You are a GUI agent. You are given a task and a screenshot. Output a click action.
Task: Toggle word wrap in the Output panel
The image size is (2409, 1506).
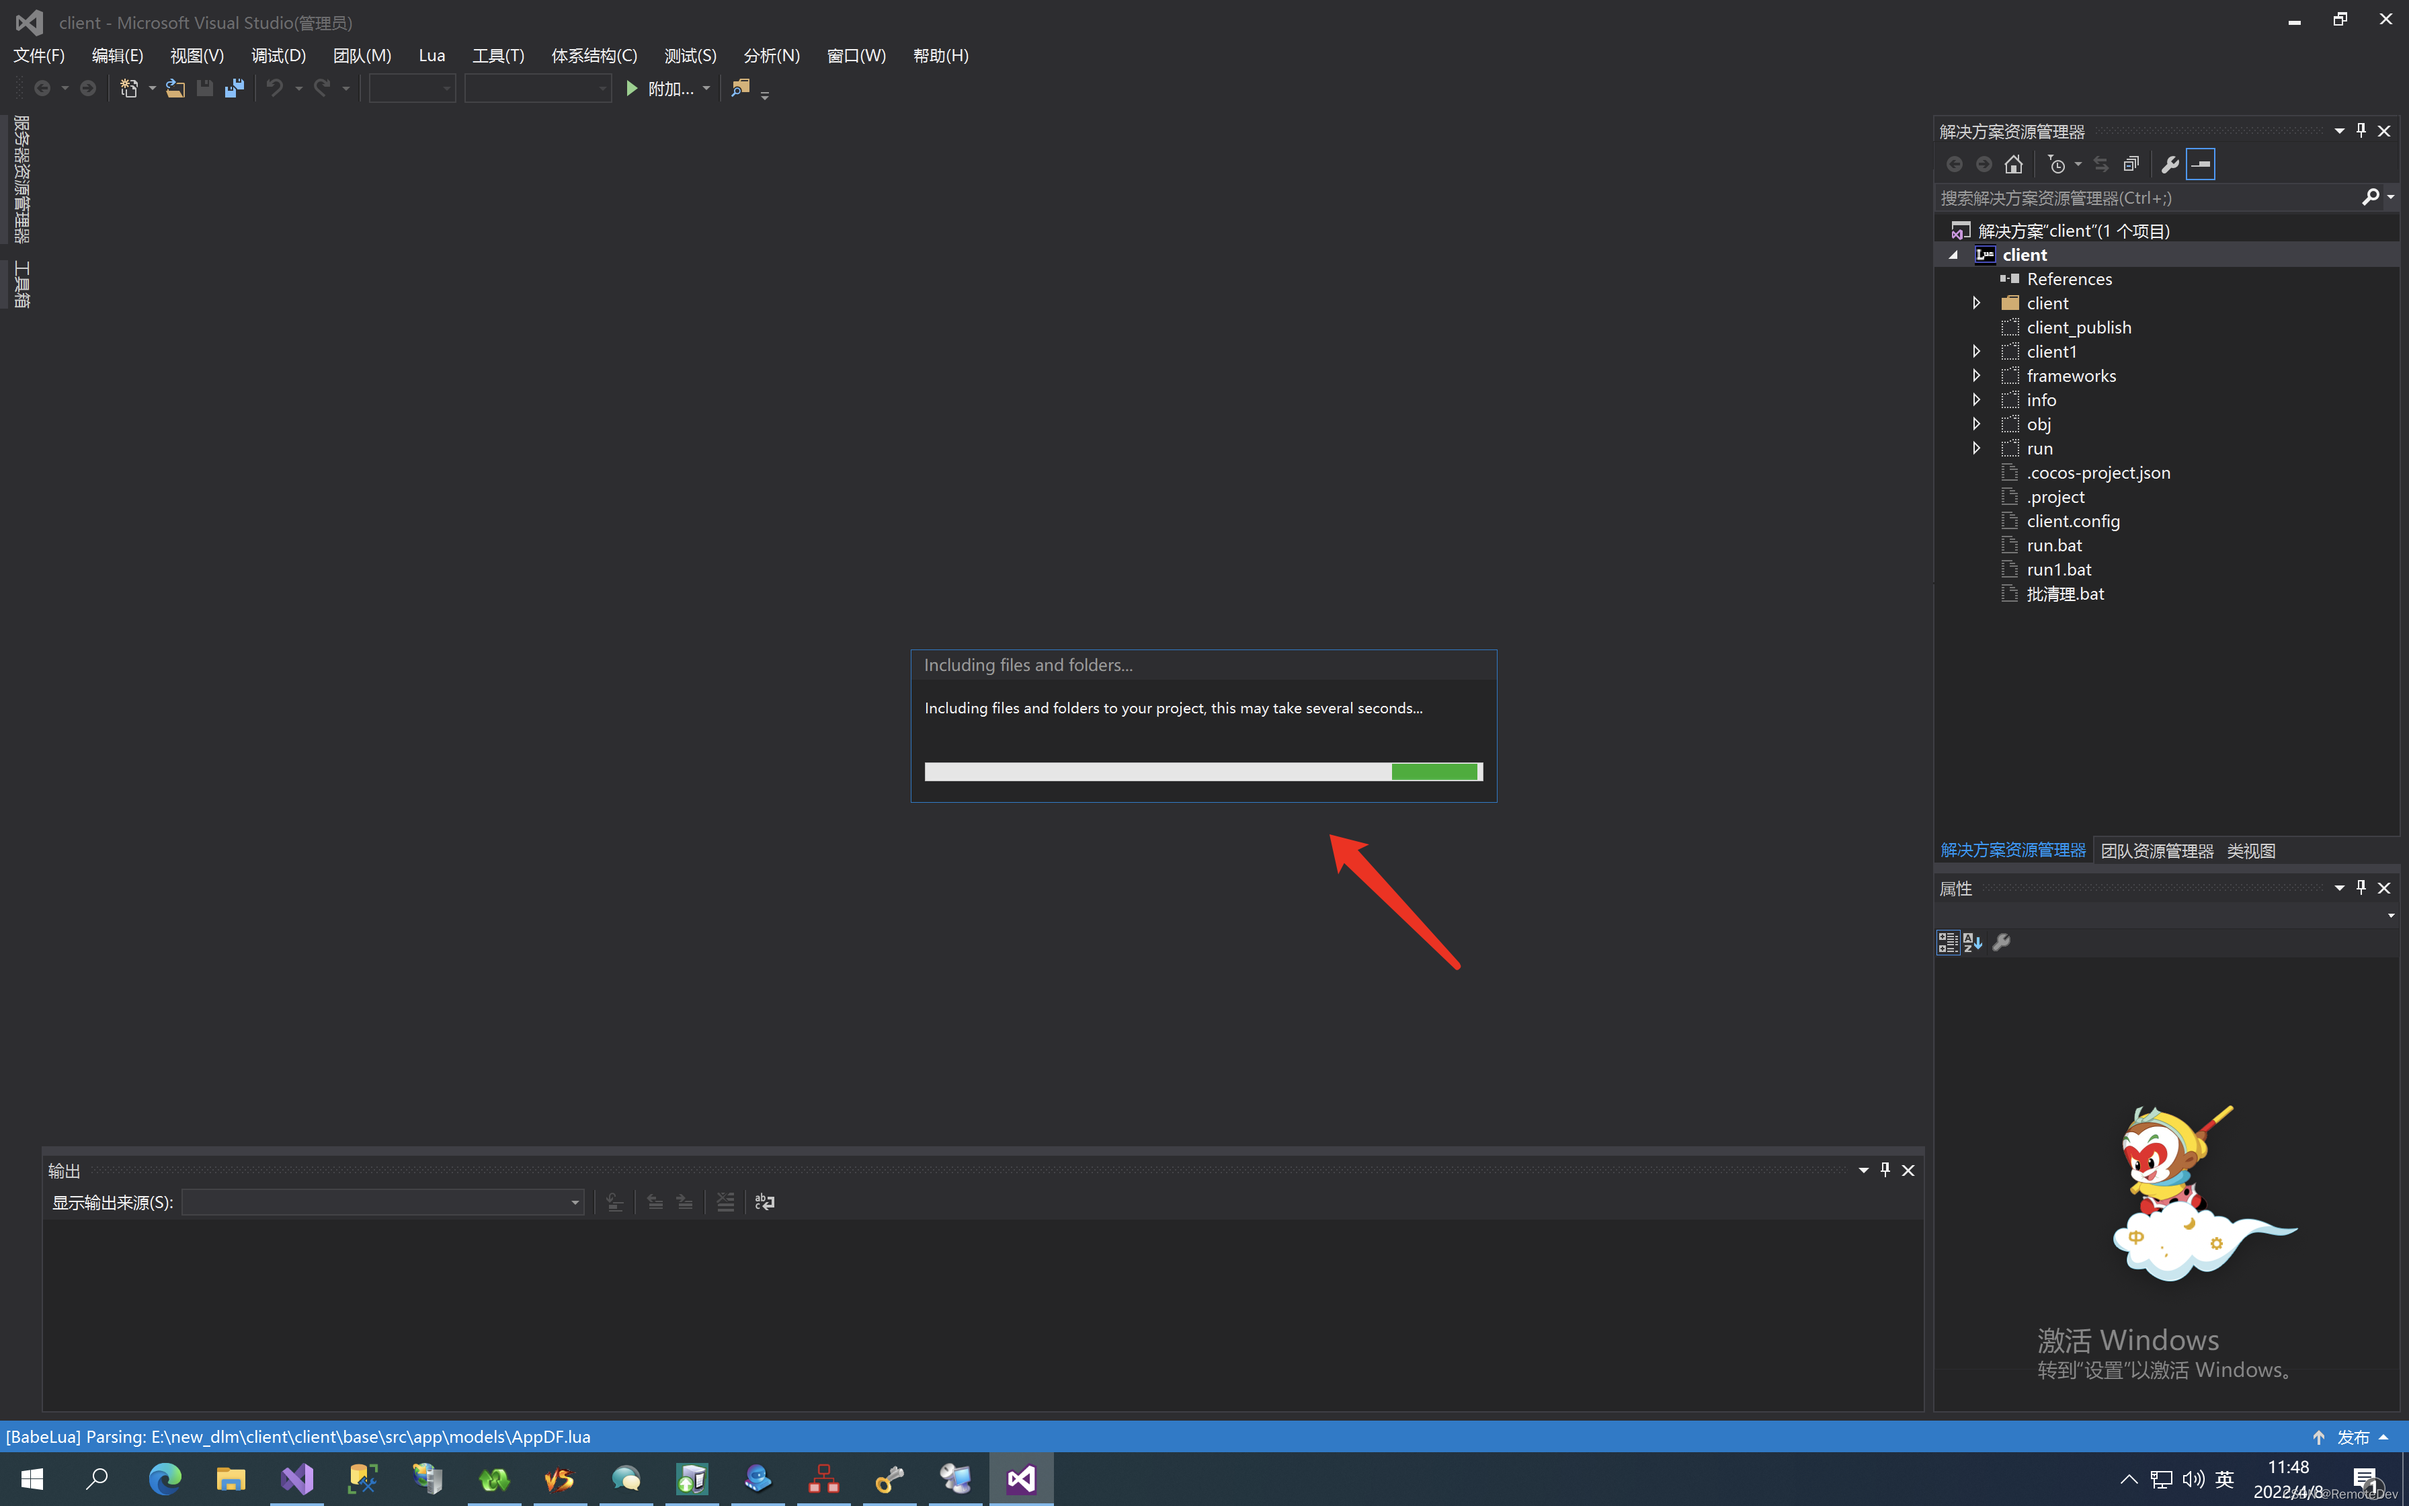click(764, 1202)
